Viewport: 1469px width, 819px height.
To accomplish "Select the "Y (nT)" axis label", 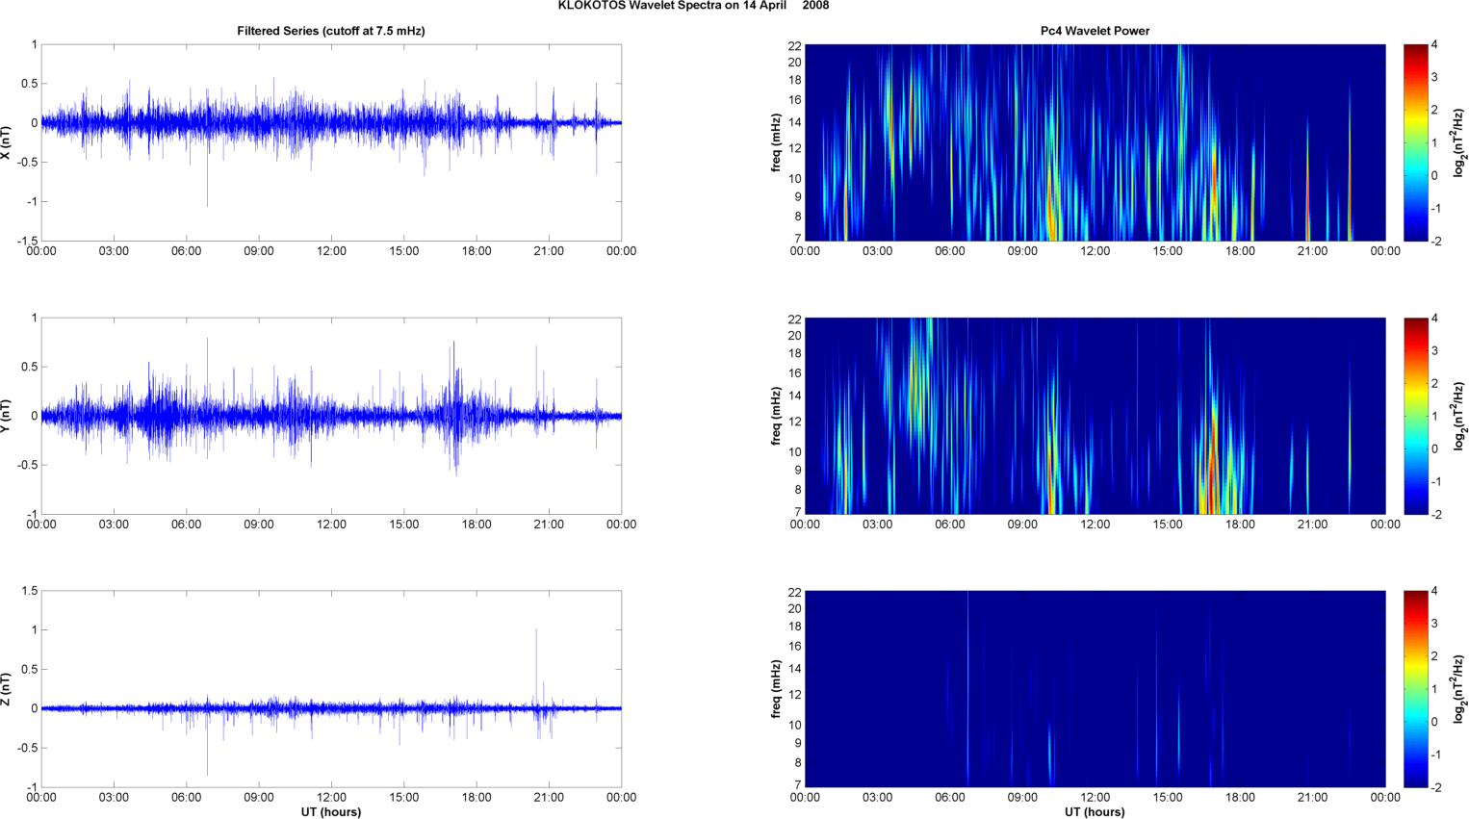I will click(6, 416).
